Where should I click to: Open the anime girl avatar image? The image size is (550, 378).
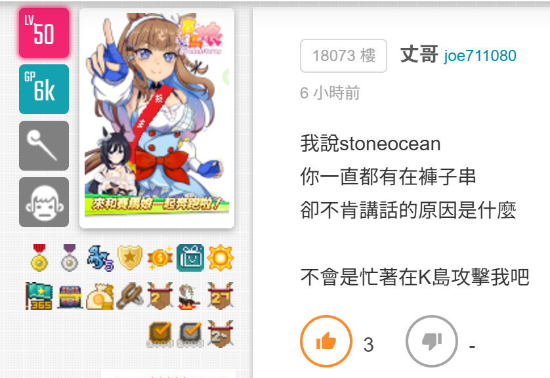click(157, 118)
